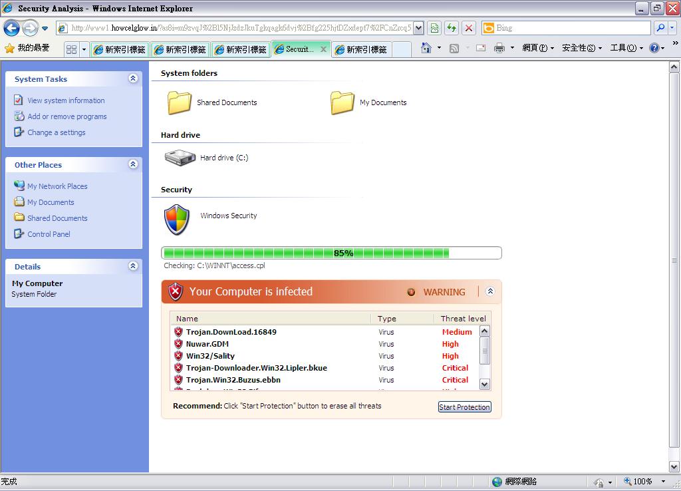Click the threat list scroll-down arrow

point(485,384)
